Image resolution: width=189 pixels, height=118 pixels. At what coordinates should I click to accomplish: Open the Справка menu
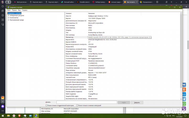point(25,10)
